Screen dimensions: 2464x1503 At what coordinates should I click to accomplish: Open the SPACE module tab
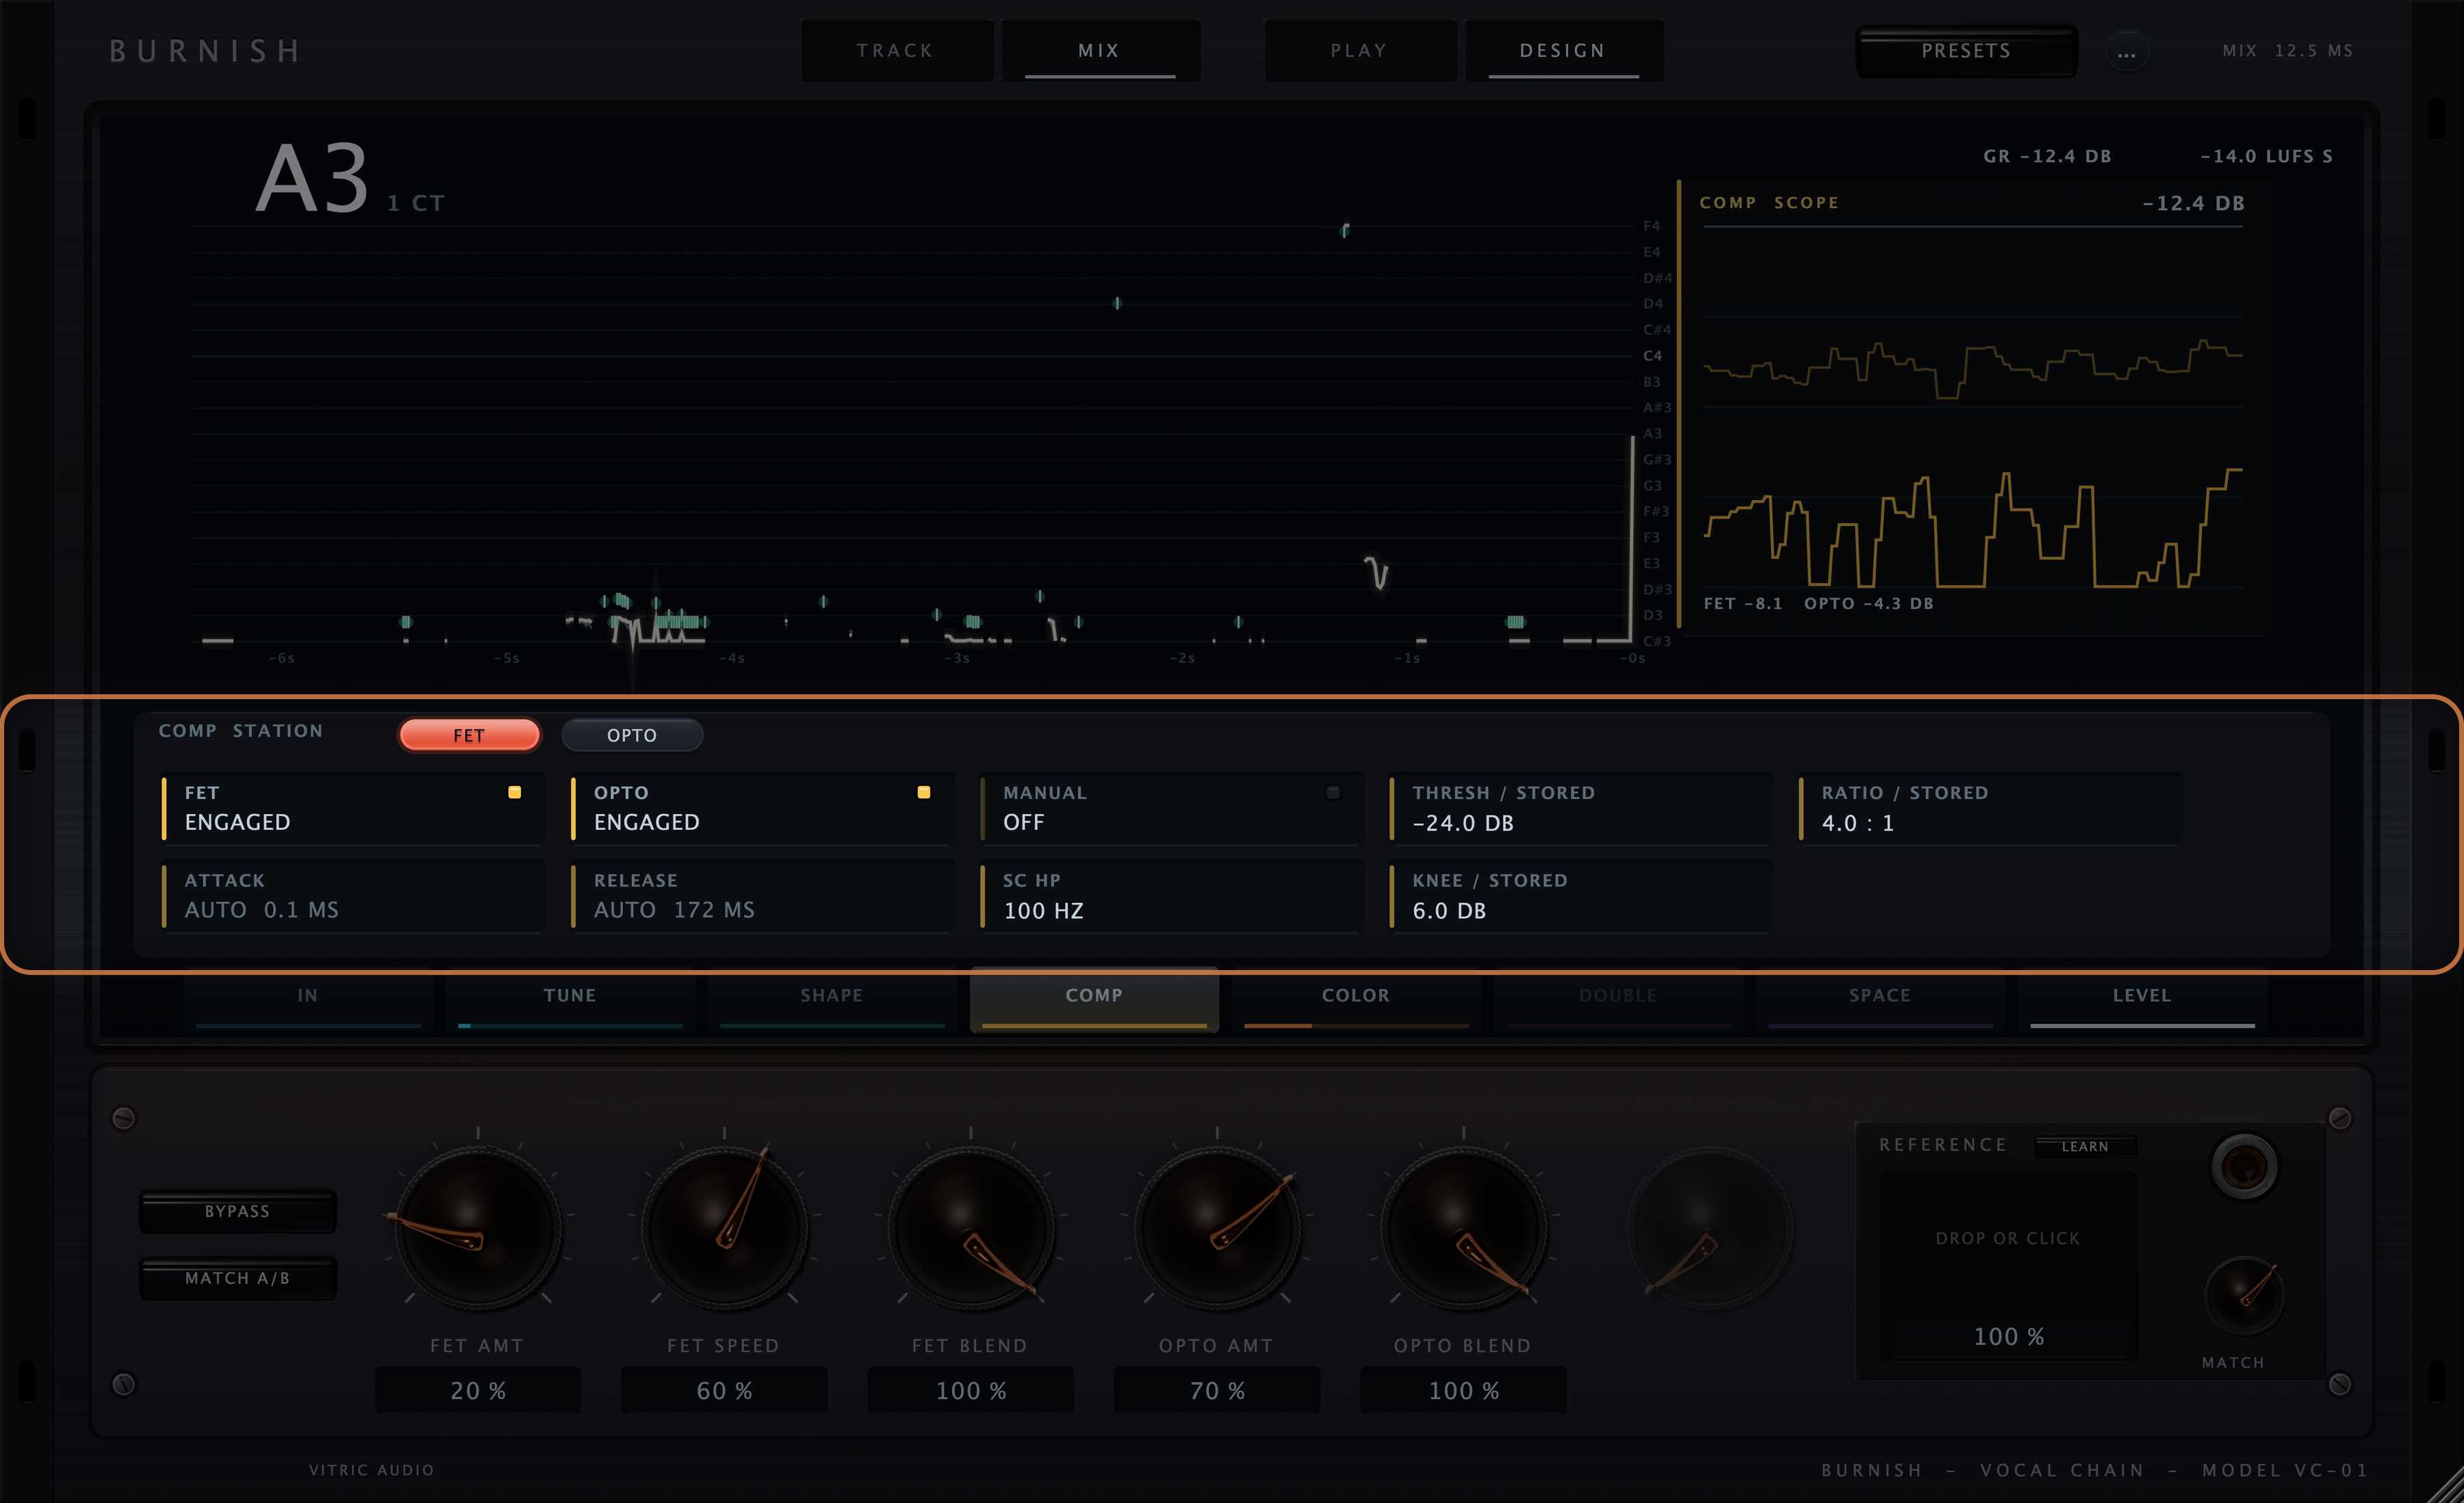coord(1880,1002)
